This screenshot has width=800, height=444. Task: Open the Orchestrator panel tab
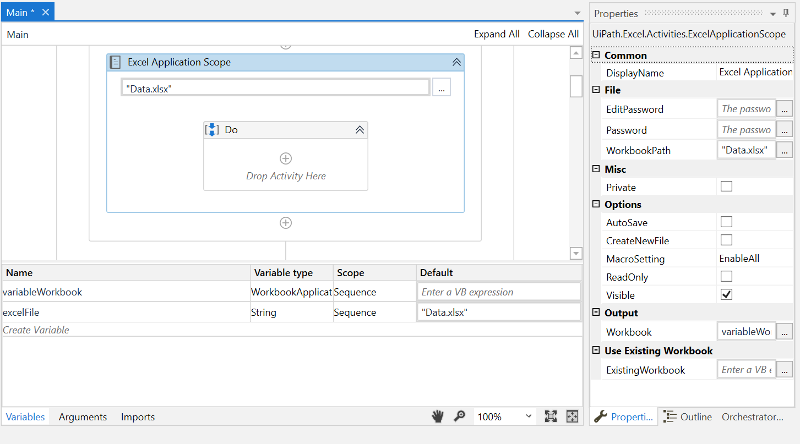[x=752, y=416]
